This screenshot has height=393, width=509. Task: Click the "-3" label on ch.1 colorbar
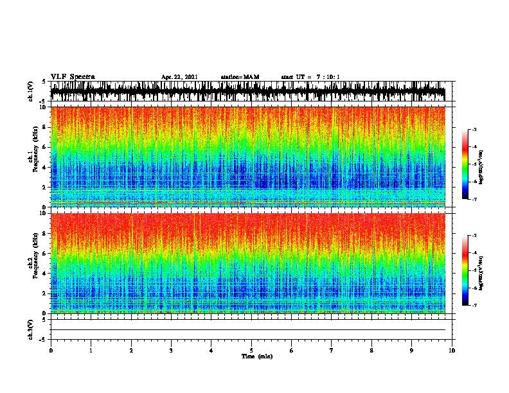[x=474, y=129]
